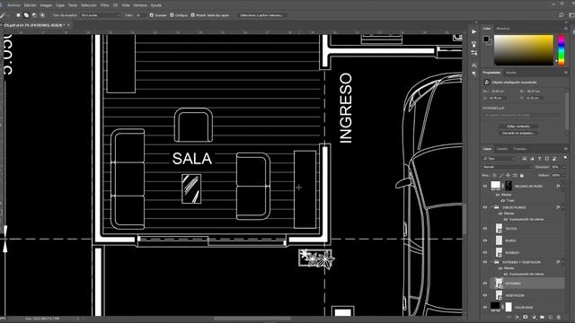This screenshot has height=323, width=575.
Task: Open the Actions panel play icon
Action: point(473,32)
